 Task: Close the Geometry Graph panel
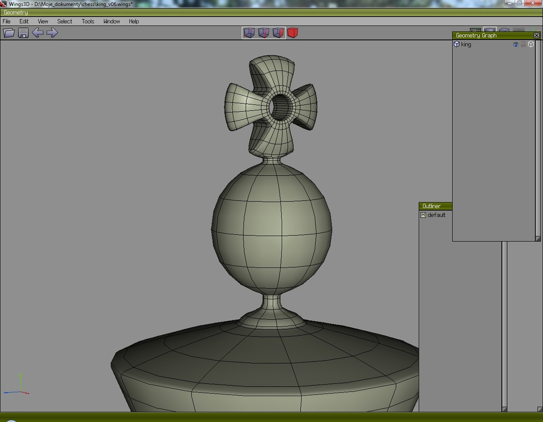[537, 35]
